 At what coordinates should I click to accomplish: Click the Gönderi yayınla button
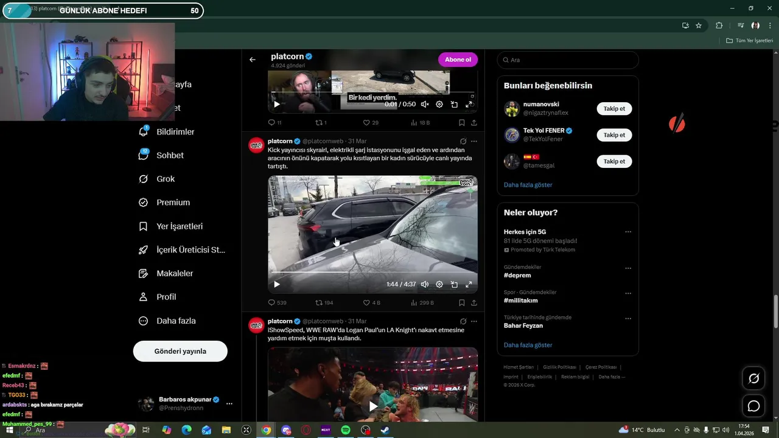click(x=180, y=351)
